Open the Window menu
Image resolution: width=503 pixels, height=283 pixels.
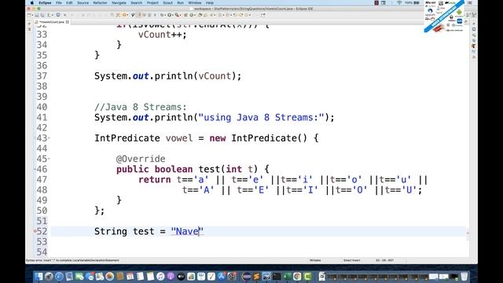click(195, 2)
